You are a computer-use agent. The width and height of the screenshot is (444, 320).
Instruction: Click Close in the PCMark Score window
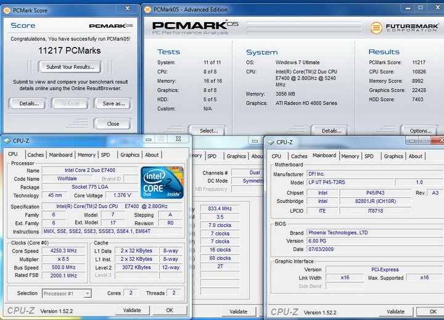pyautogui.click(x=113, y=124)
